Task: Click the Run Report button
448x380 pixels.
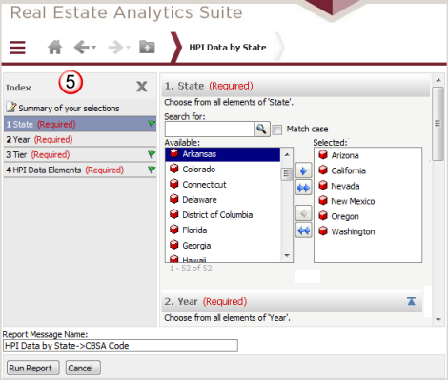Action: [32, 368]
